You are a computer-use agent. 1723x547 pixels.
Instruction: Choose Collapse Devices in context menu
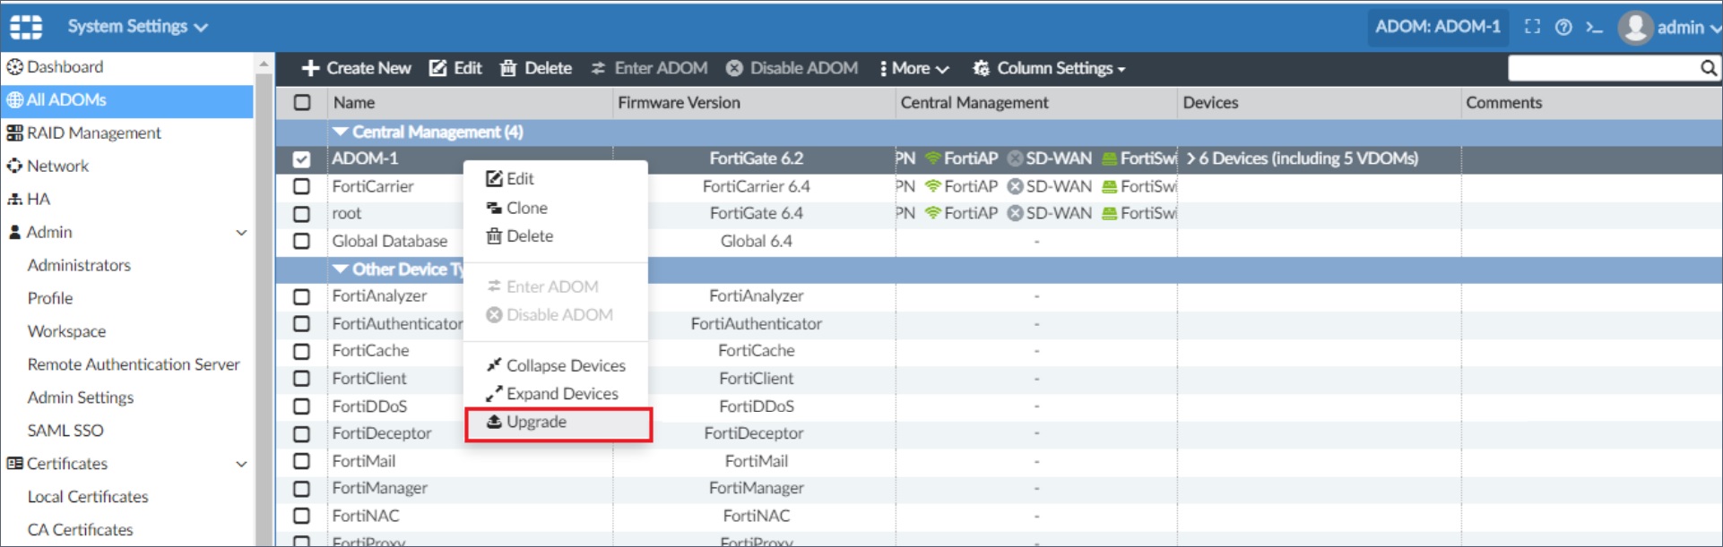coord(557,365)
